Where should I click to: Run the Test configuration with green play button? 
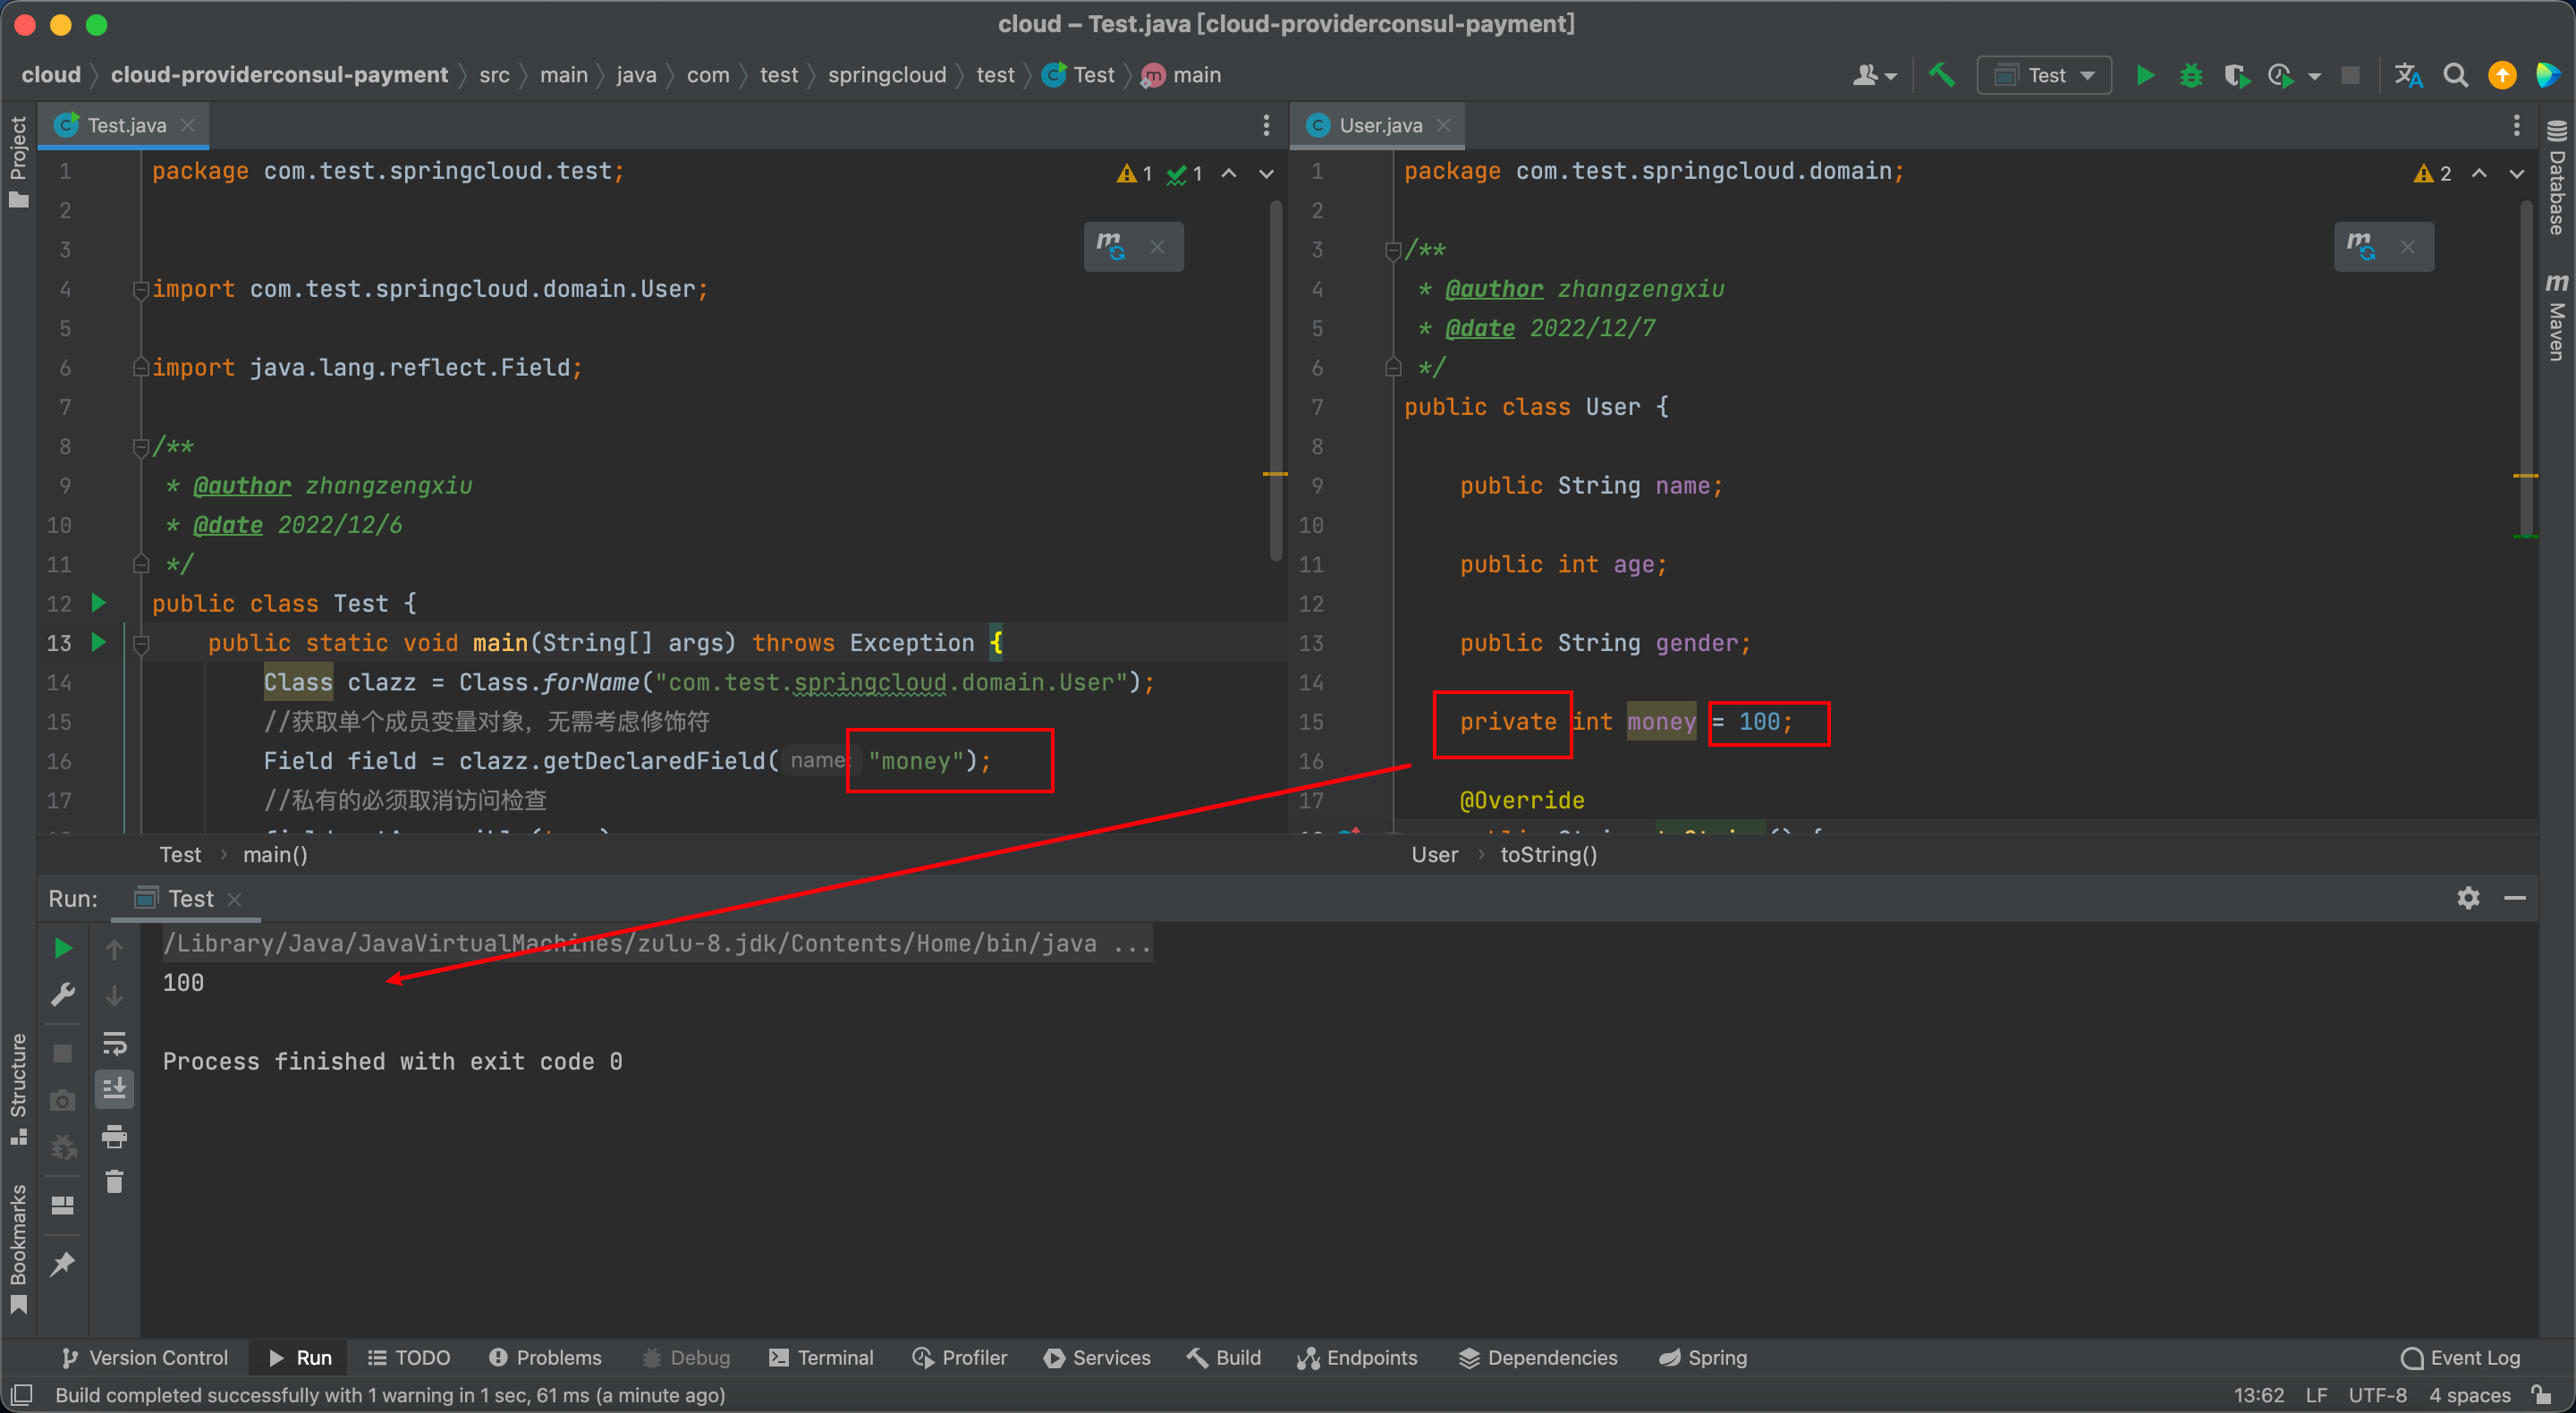coord(2144,75)
